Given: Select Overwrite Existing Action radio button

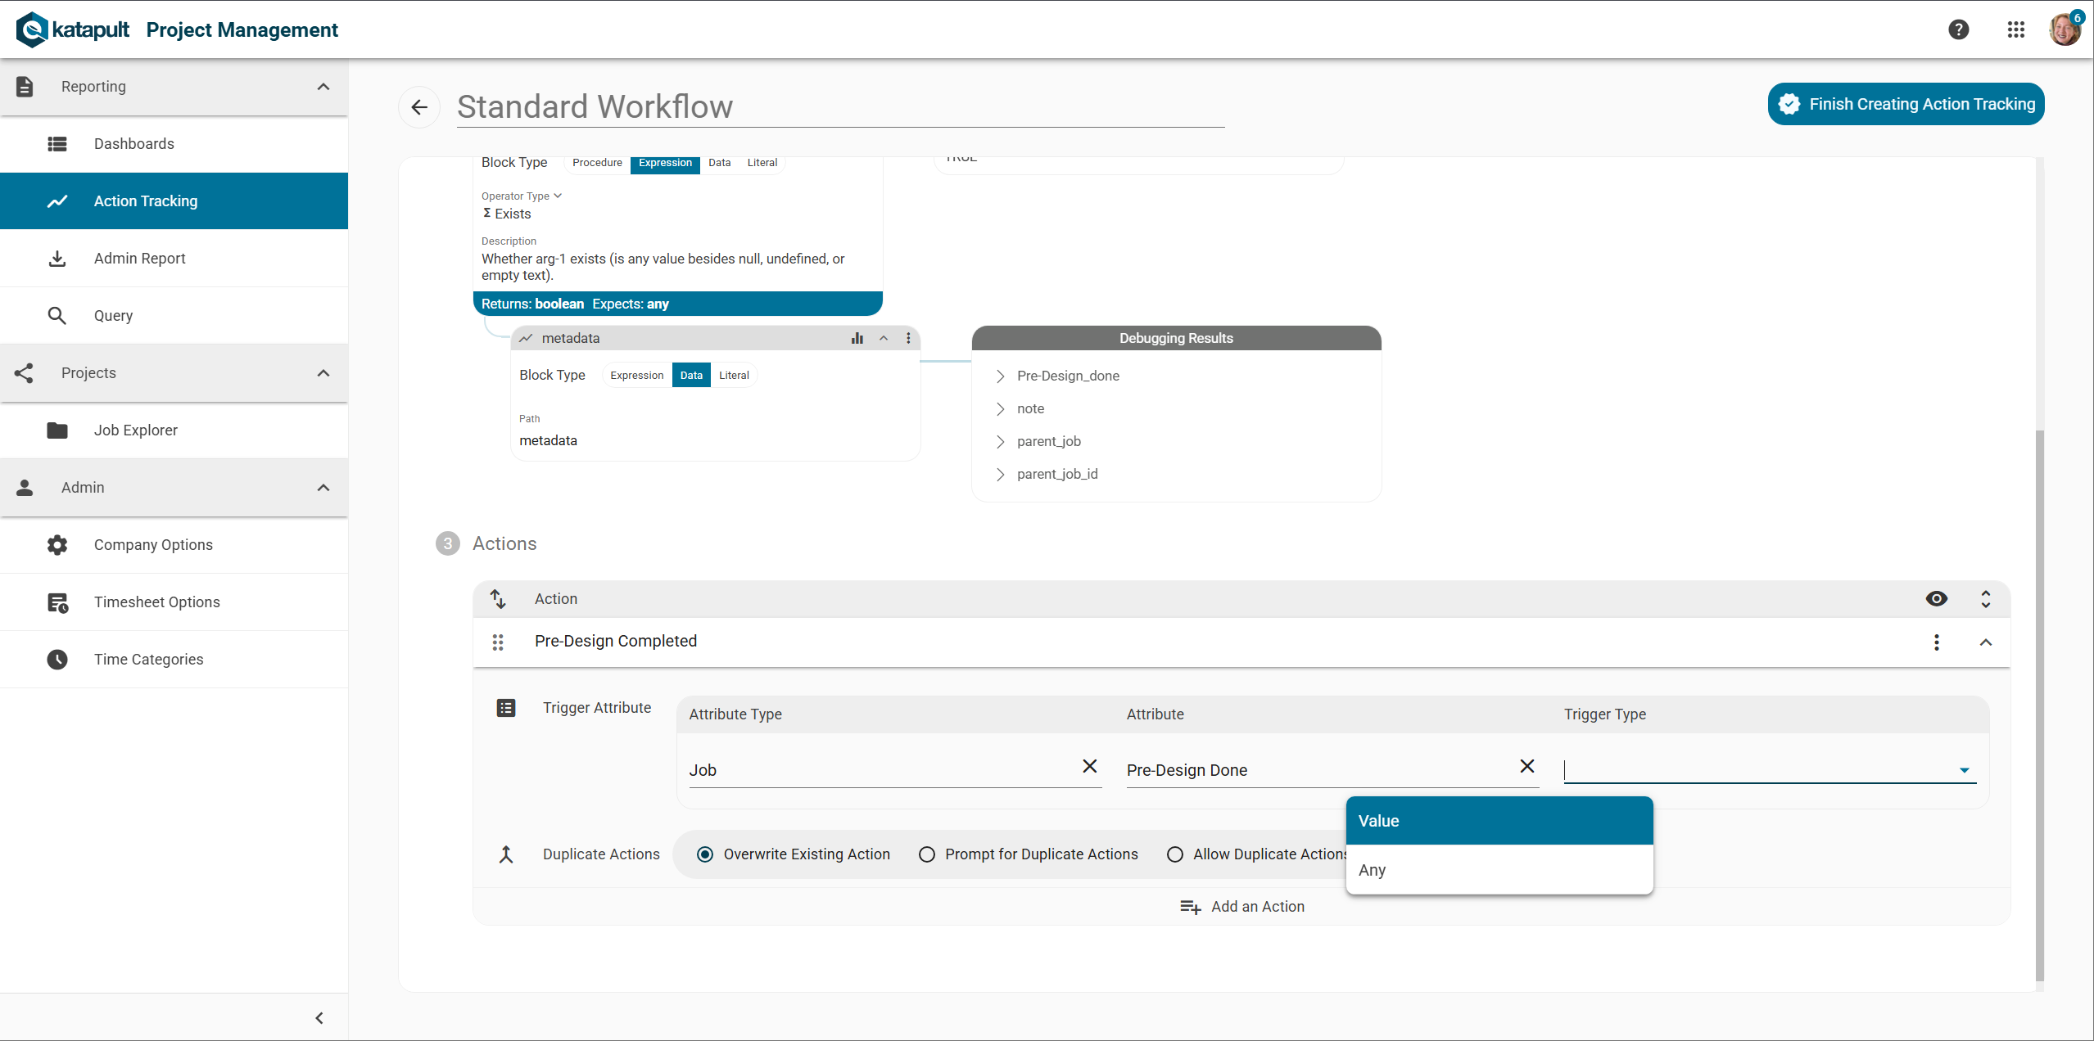Looking at the screenshot, I should coord(705,854).
